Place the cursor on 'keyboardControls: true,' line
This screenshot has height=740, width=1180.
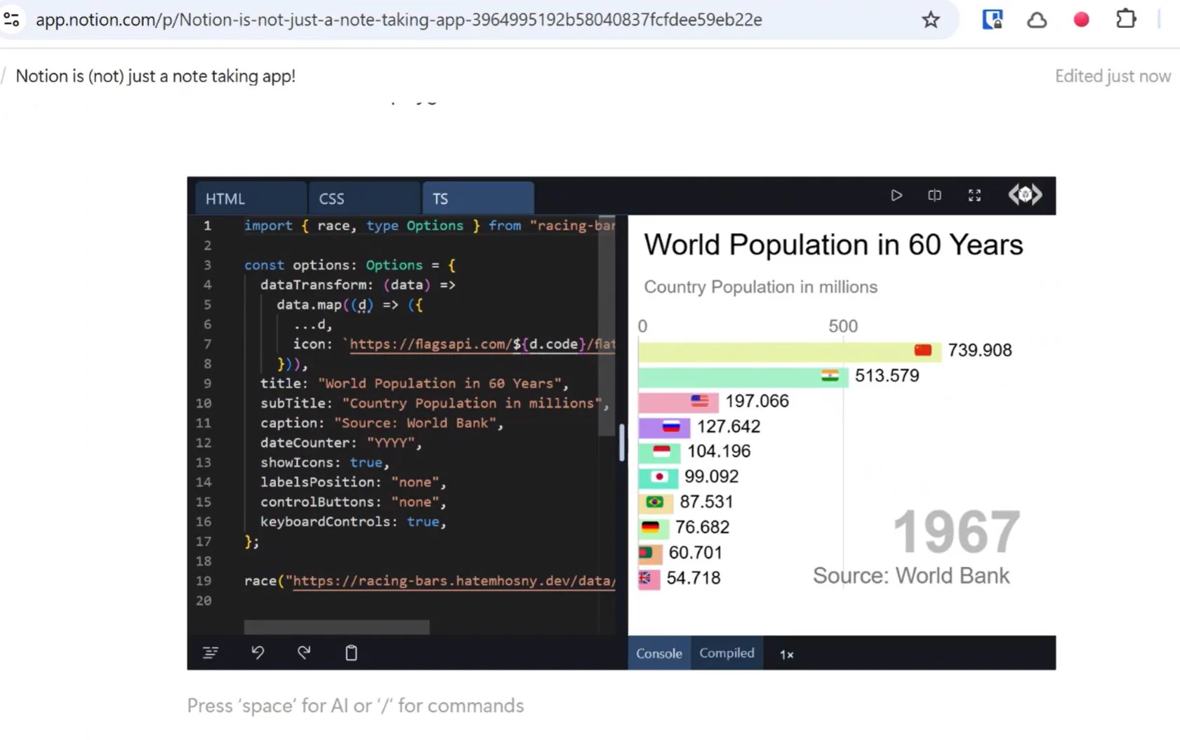tap(353, 521)
